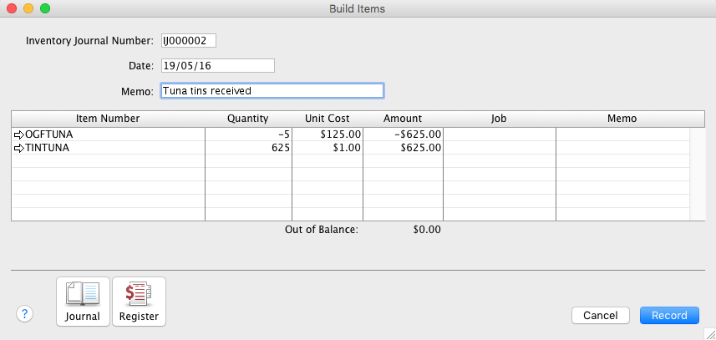Open the Register icon button
Viewport: 716px width, 340px height.
point(139,301)
